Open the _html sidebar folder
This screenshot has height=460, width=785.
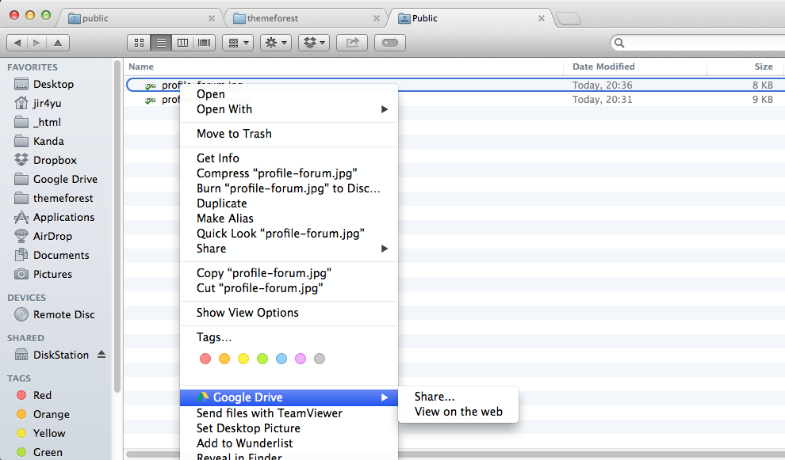click(47, 122)
